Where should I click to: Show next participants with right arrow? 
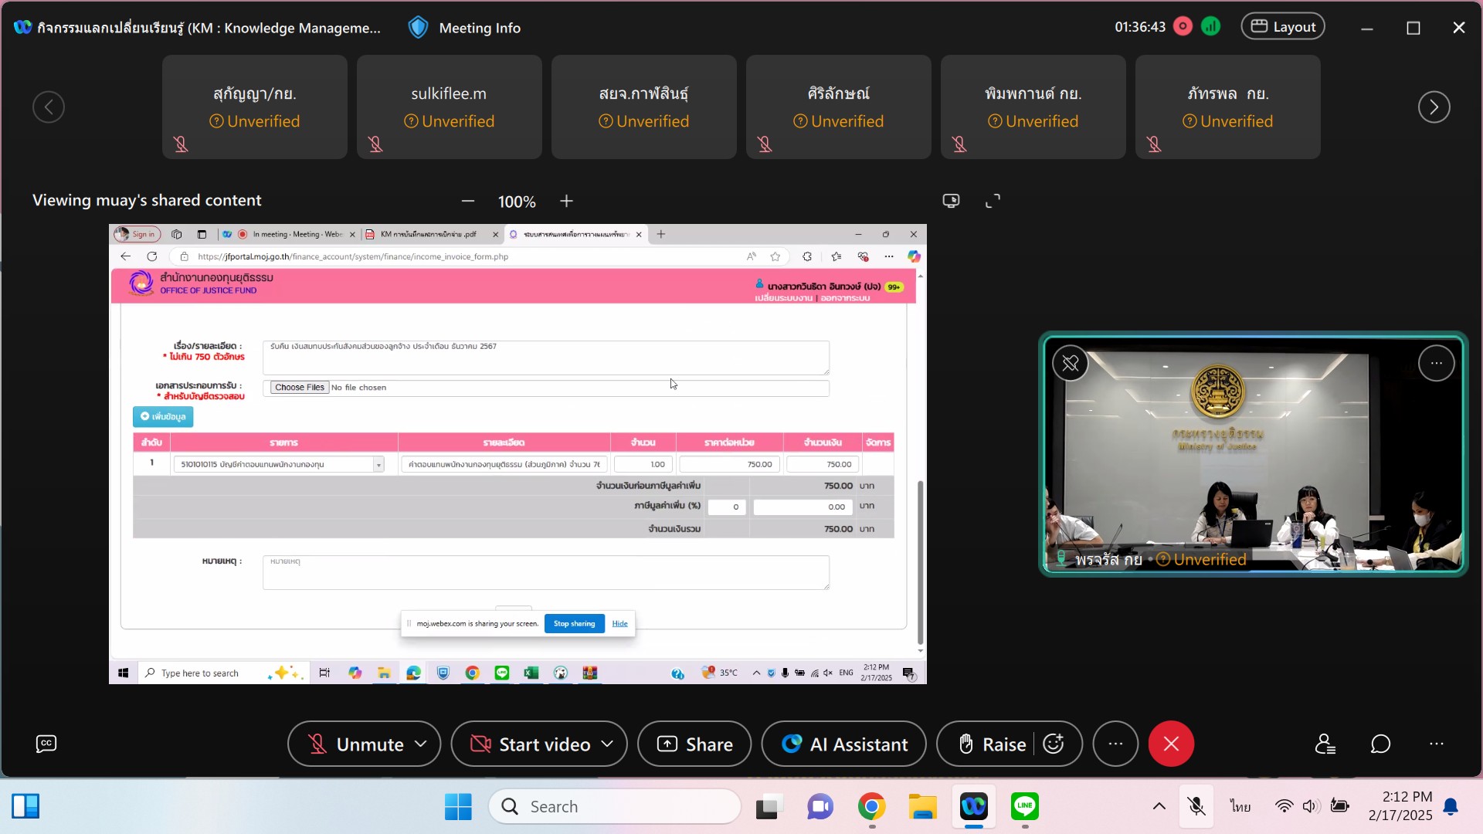1434,107
